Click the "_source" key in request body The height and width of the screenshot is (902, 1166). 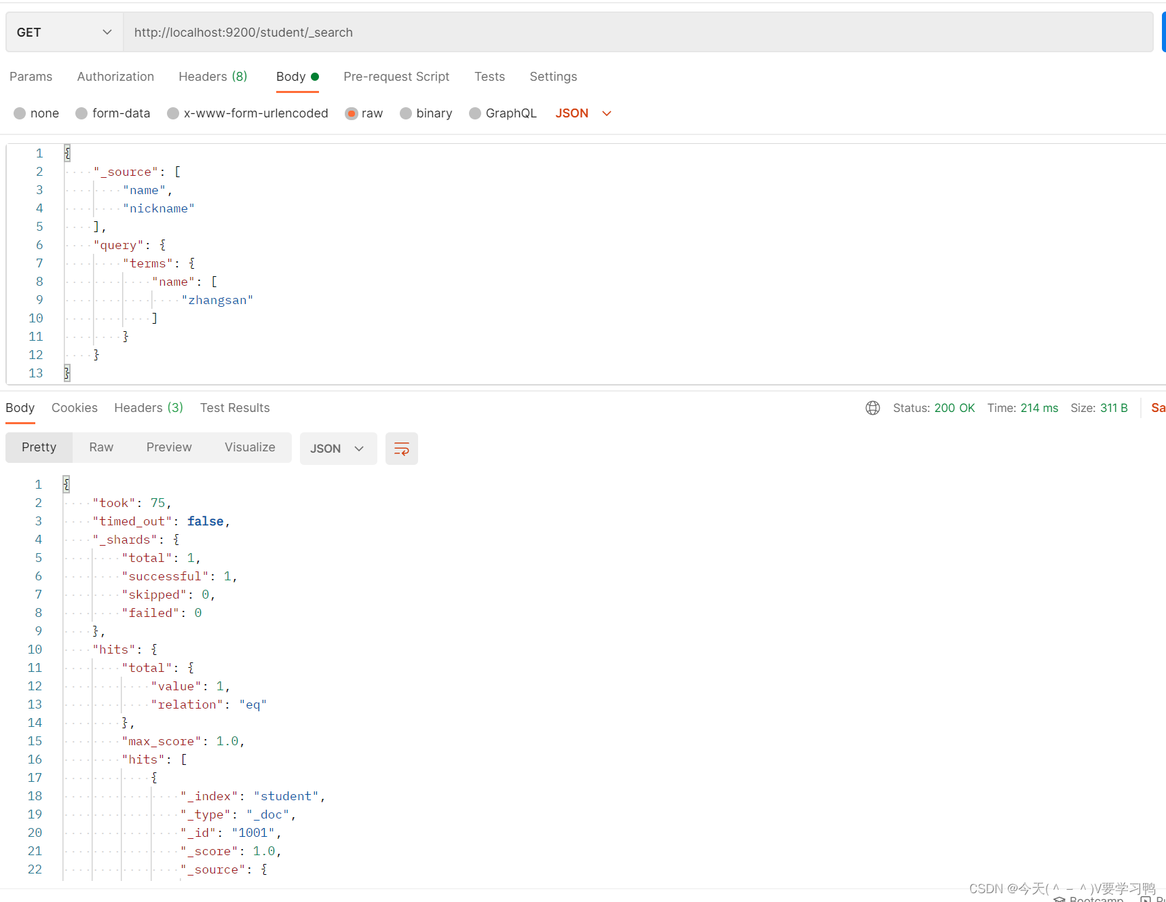126,172
